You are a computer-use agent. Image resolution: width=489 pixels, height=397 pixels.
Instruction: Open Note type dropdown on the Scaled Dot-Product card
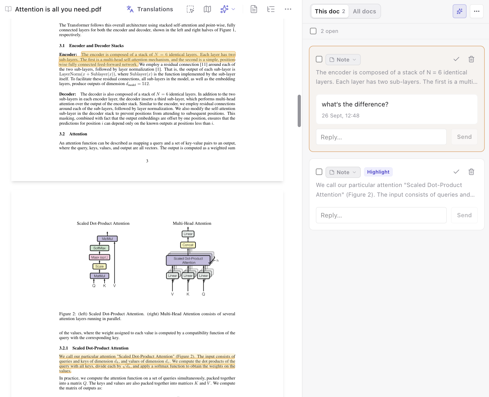click(343, 172)
